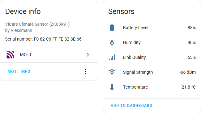201x140 pixels.
Task: Click the water-drop Humidity icon
Action: click(x=112, y=42)
